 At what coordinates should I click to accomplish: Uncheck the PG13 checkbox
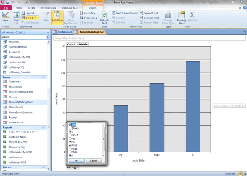pos(70,145)
